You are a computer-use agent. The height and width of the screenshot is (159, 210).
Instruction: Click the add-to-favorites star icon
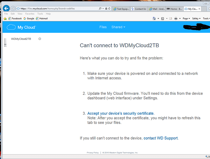click(5, 18)
